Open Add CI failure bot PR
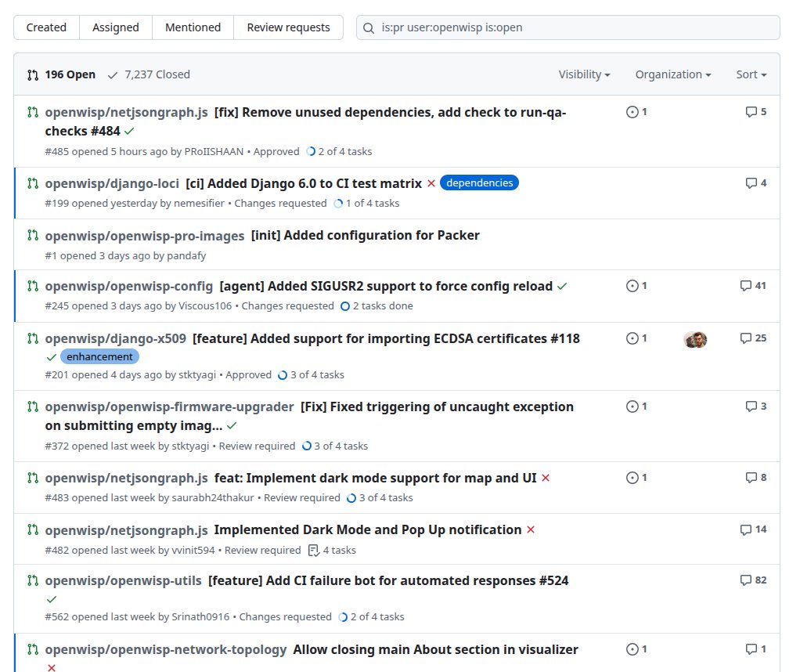This screenshot has height=672, width=800. coord(388,581)
